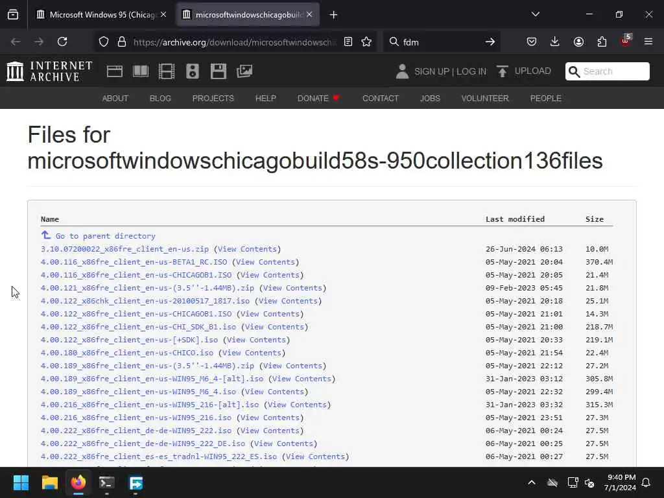Click the archive.org URL address bar
Viewport: 664px width, 498px height.
click(235, 42)
